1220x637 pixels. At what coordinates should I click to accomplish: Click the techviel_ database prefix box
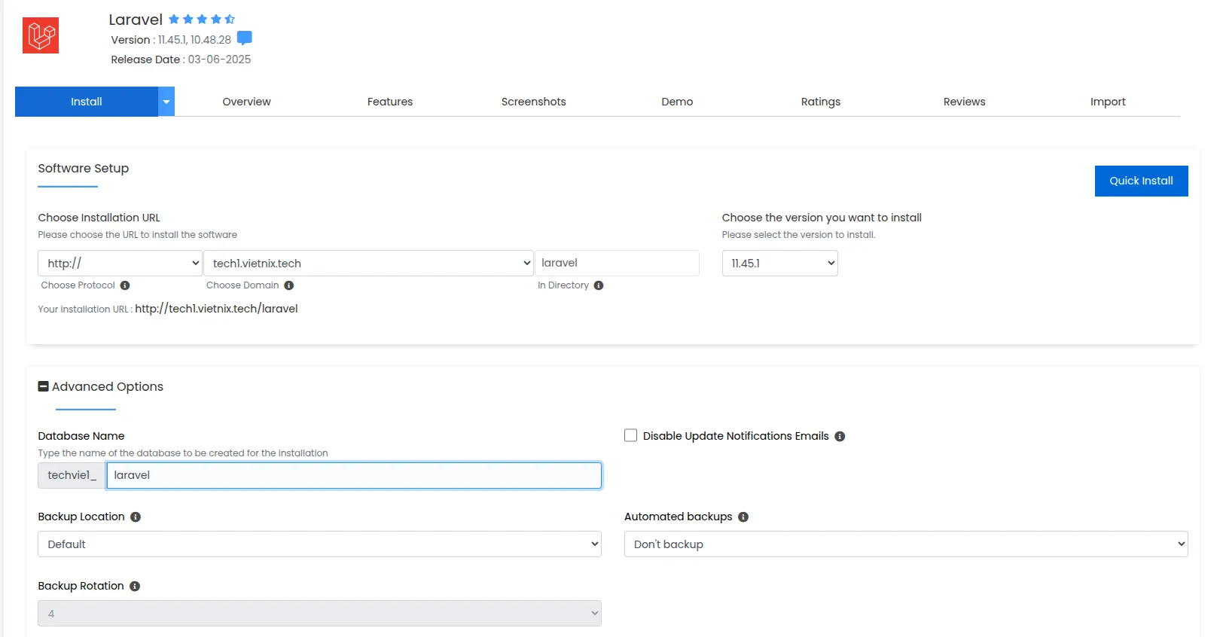pos(72,475)
